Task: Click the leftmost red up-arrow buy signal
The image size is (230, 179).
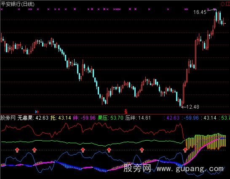Action: pyautogui.click(x=17, y=150)
